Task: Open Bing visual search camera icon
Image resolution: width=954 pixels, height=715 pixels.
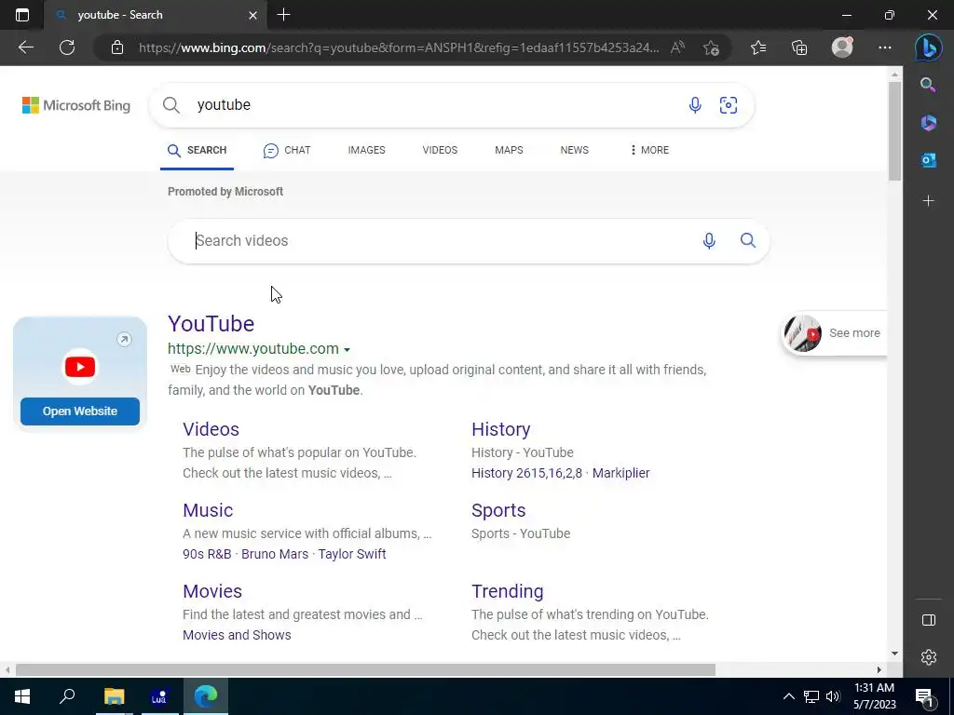Action: tap(729, 105)
